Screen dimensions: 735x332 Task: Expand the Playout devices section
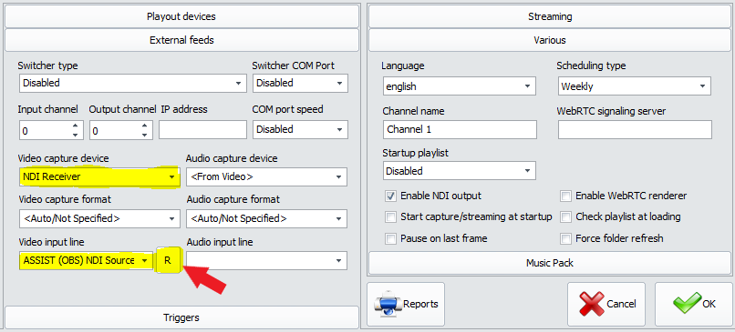[181, 16]
